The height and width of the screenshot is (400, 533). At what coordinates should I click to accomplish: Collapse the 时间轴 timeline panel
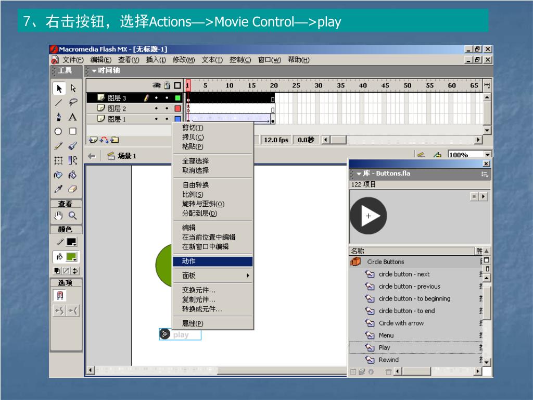click(94, 71)
